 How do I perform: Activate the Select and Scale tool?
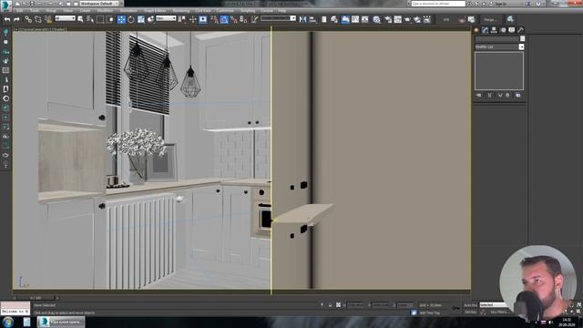click(141, 19)
